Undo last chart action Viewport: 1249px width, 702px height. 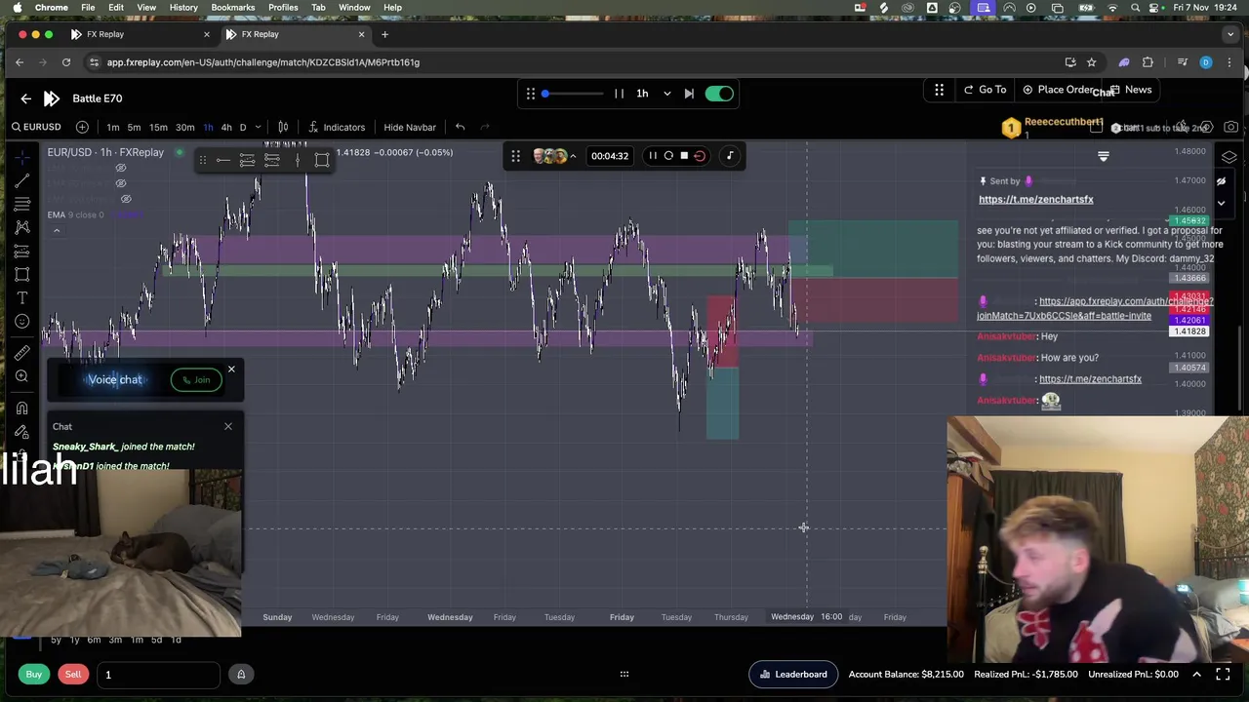460,127
